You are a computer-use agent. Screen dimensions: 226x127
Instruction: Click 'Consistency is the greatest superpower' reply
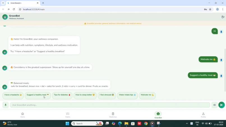pyautogui.click(x=50, y=67)
